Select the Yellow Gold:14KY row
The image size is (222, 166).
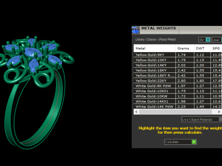click(178, 65)
